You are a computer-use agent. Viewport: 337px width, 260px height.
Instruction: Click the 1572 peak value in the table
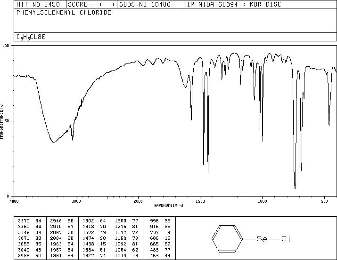tap(88, 232)
